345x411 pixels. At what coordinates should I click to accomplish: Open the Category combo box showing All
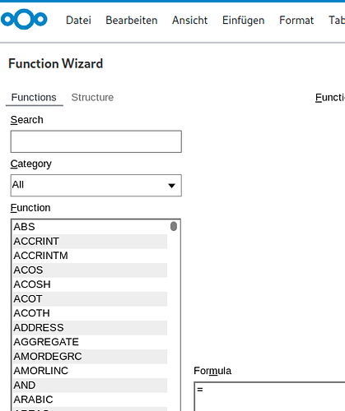96,186
